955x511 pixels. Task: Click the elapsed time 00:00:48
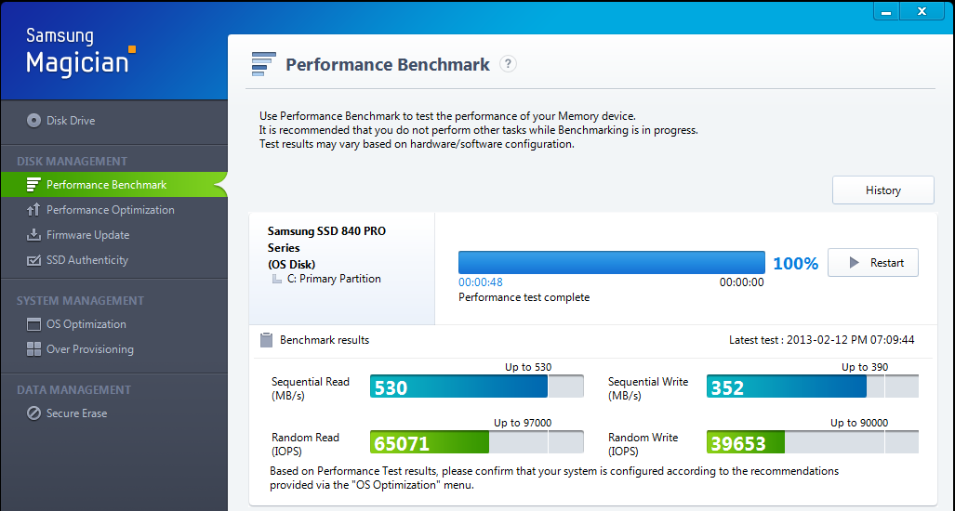pyautogui.click(x=481, y=282)
